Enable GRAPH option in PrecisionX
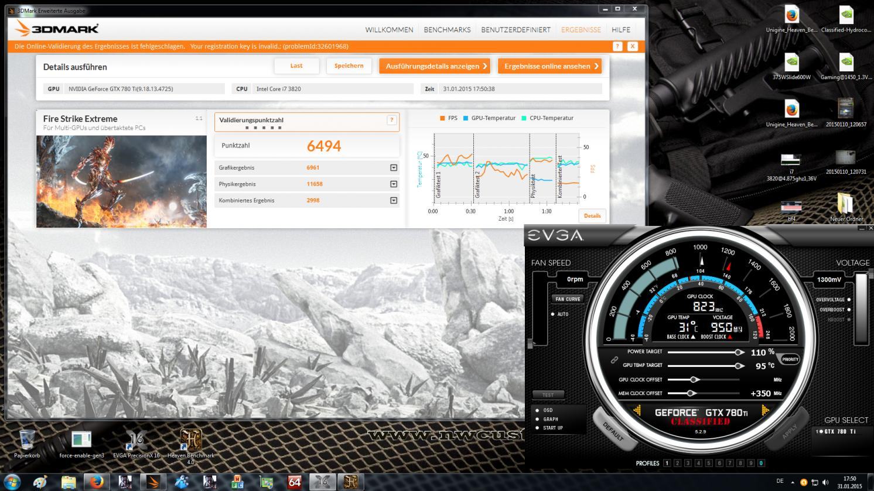Screen dimensions: 874x491 click(547, 419)
